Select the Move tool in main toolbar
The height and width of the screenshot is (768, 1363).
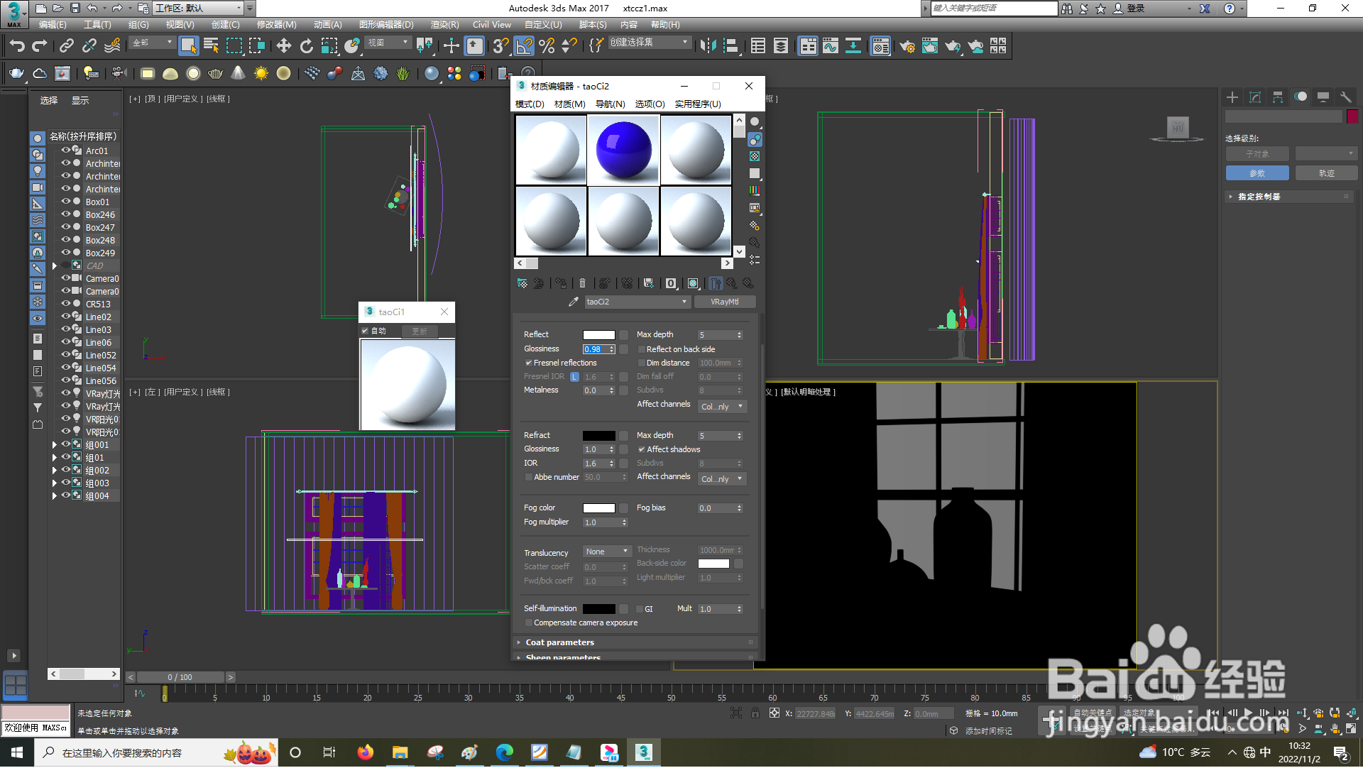pyautogui.click(x=283, y=47)
